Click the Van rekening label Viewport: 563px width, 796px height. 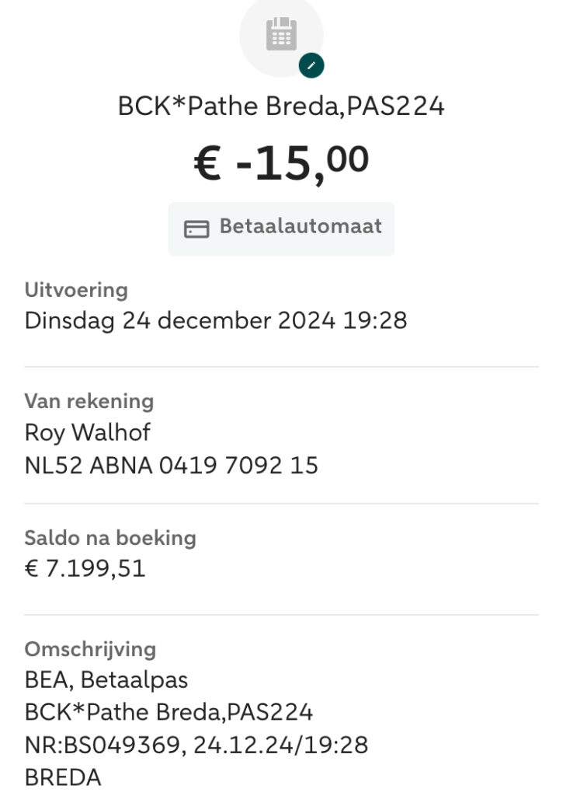click(x=89, y=401)
